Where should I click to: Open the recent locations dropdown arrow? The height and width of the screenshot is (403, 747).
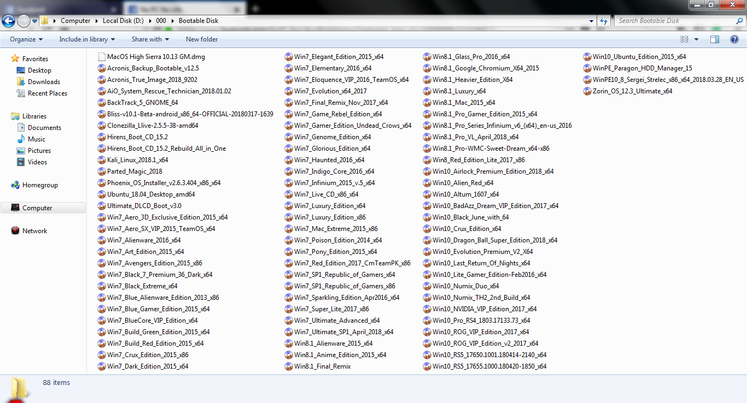[34, 21]
